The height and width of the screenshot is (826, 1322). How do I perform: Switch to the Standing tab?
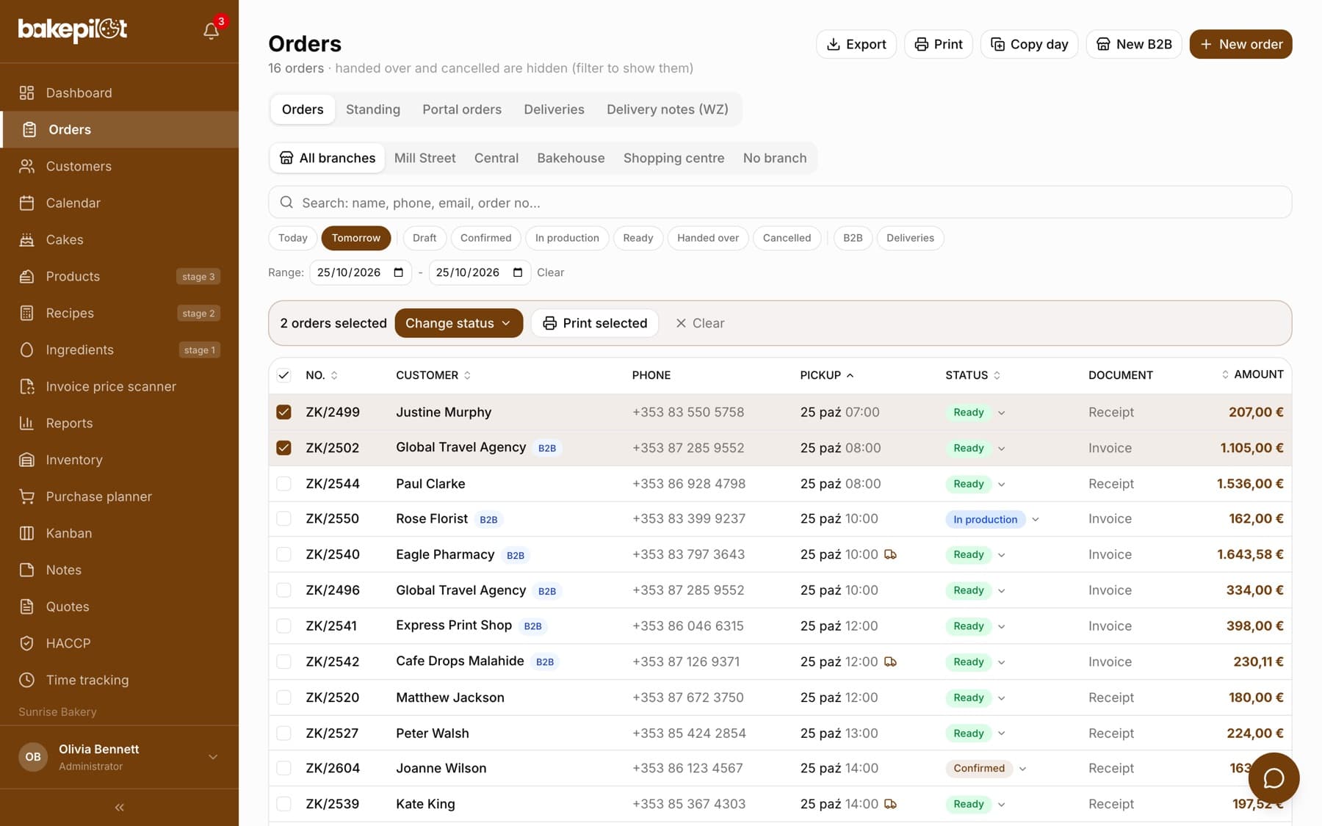click(x=373, y=109)
